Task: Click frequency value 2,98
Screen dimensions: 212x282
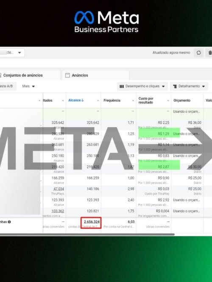Action: click(131, 189)
